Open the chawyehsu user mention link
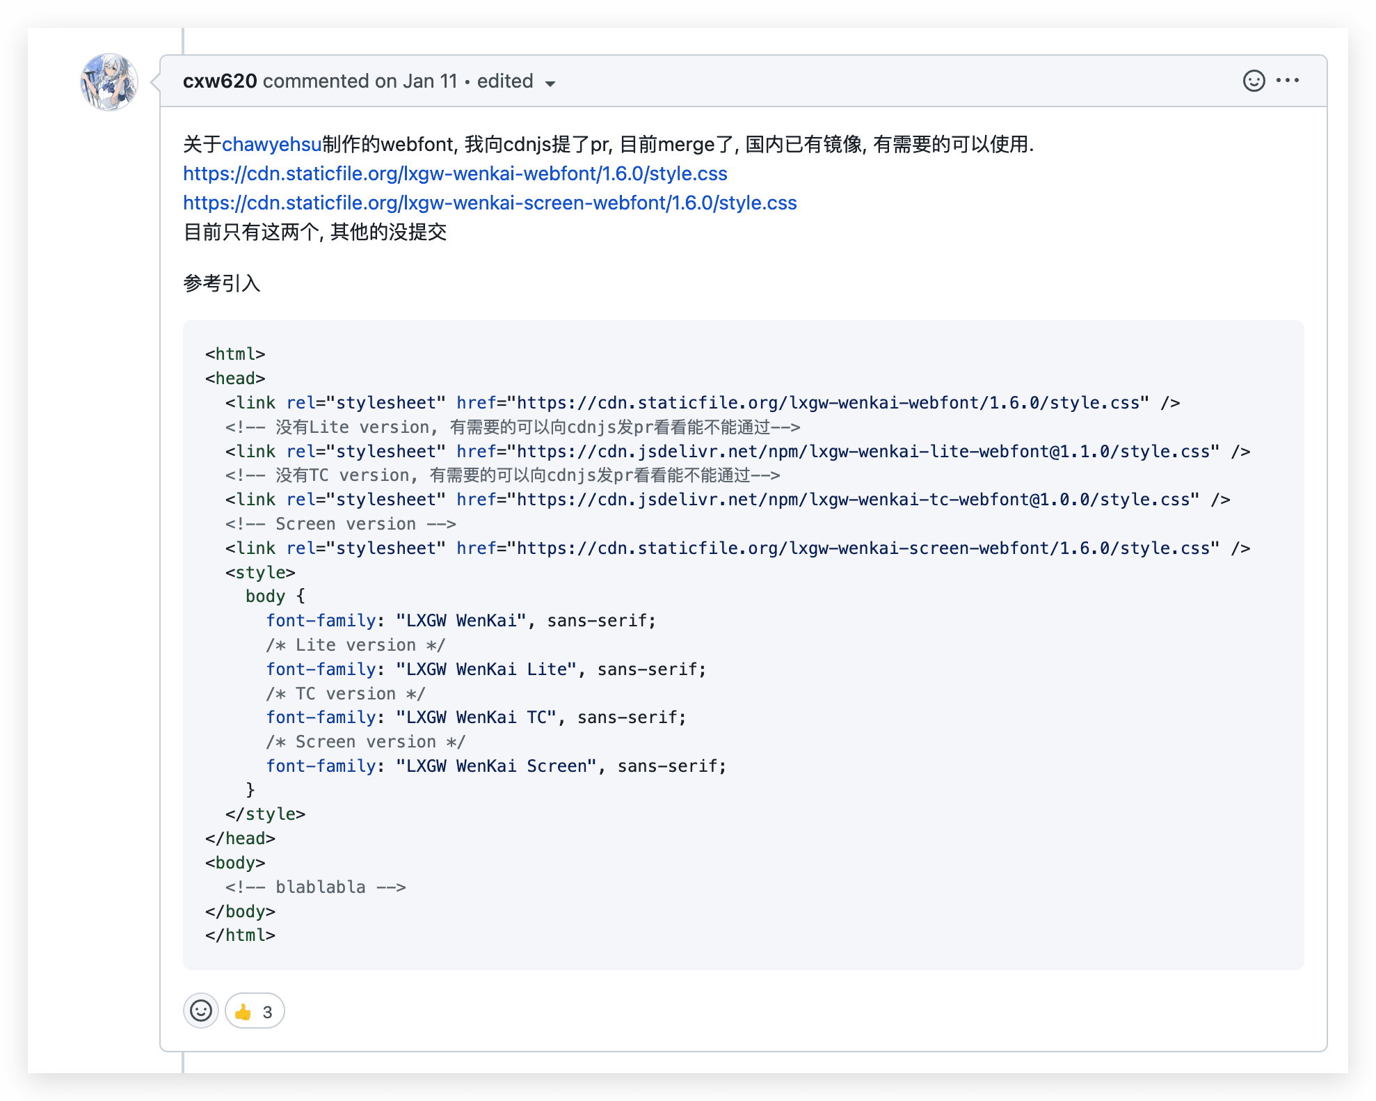The height and width of the screenshot is (1101, 1376). [271, 144]
